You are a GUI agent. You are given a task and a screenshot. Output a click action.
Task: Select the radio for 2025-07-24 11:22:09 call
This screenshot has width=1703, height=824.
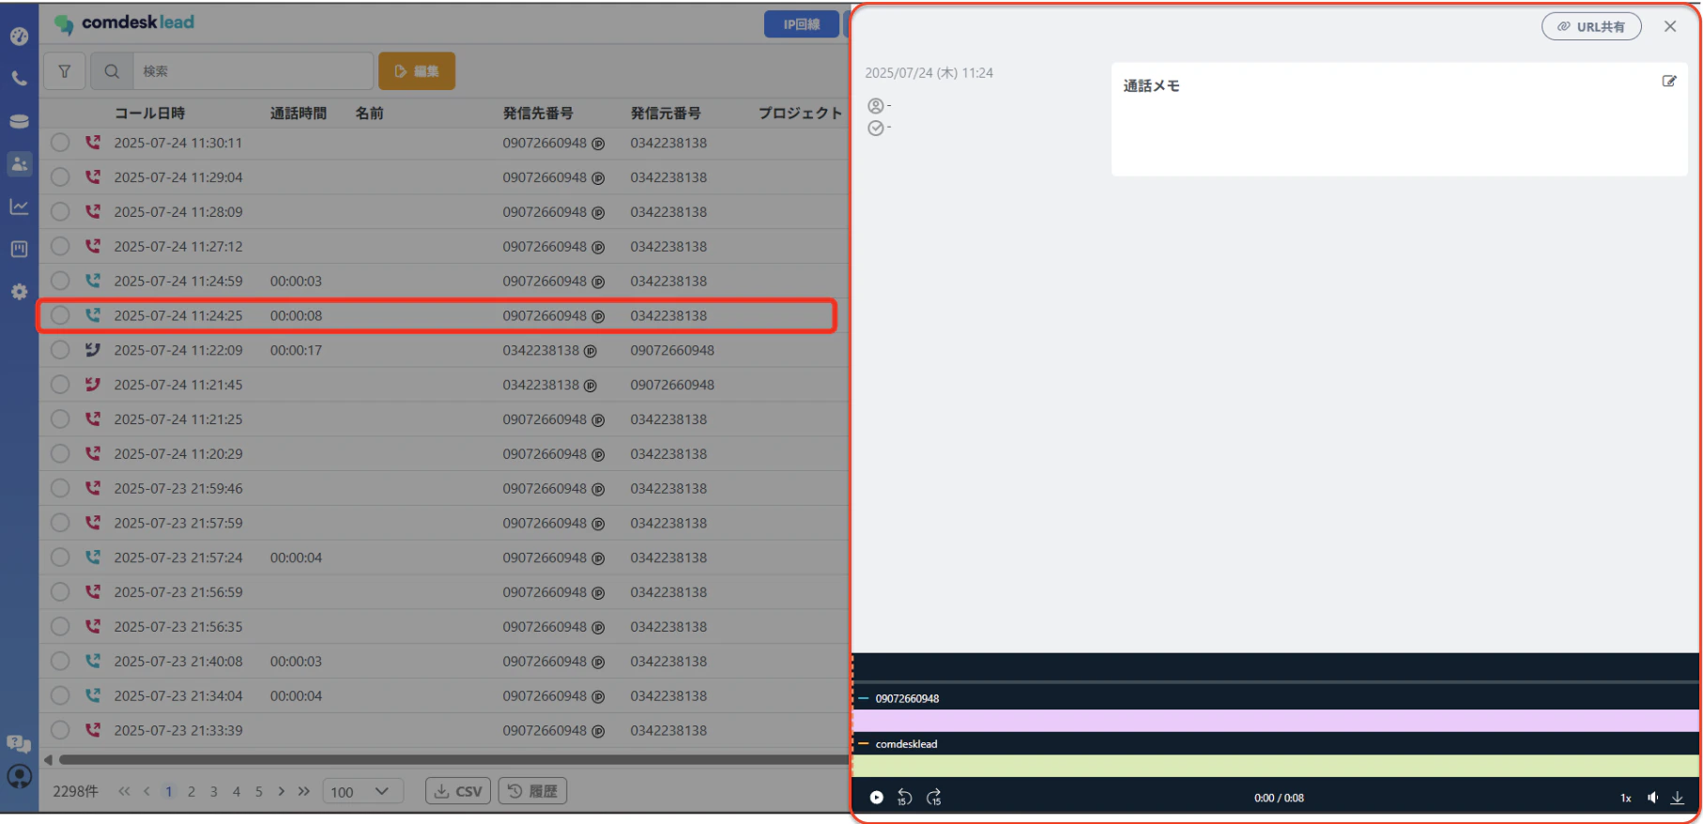(x=60, y=350)
